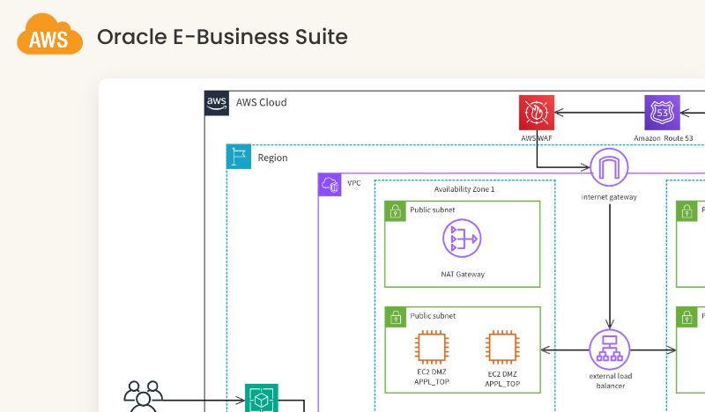Select the AWS WAF label text
Screen dimensions: 705x412
537,138
